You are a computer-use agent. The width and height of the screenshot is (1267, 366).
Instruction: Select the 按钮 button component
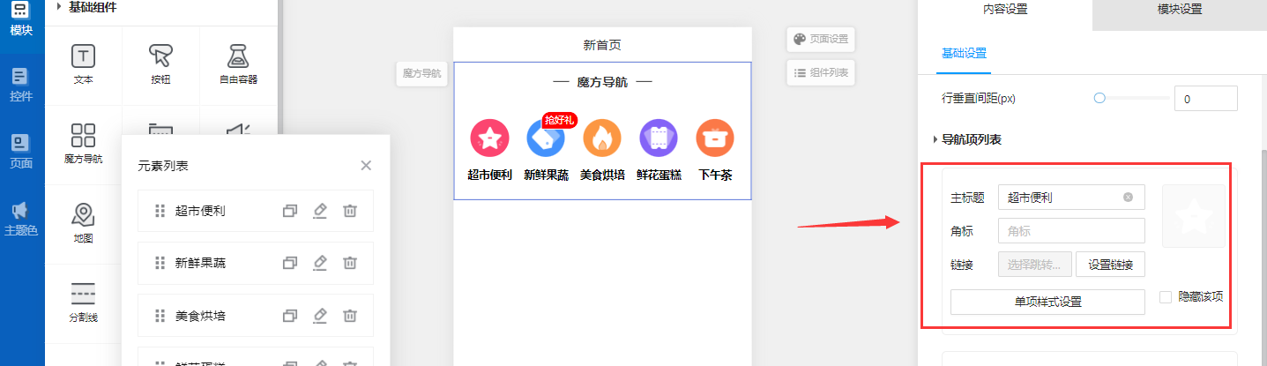pyautogui.click(x=160, y=64)
